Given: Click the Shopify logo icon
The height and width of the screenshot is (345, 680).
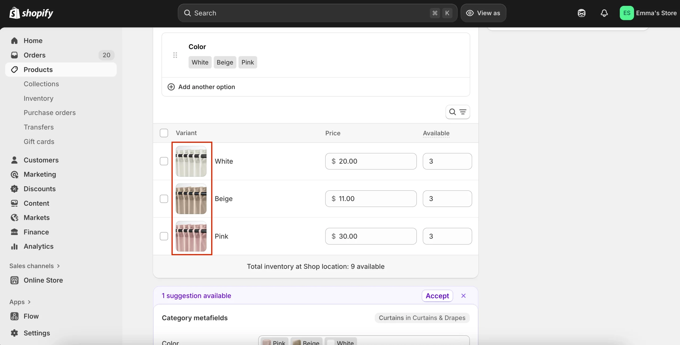Looking at the screenshot, I should [x=15, y=13].
